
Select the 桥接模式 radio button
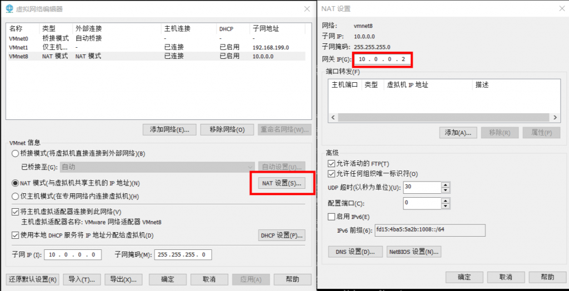[x=15, y=153]
